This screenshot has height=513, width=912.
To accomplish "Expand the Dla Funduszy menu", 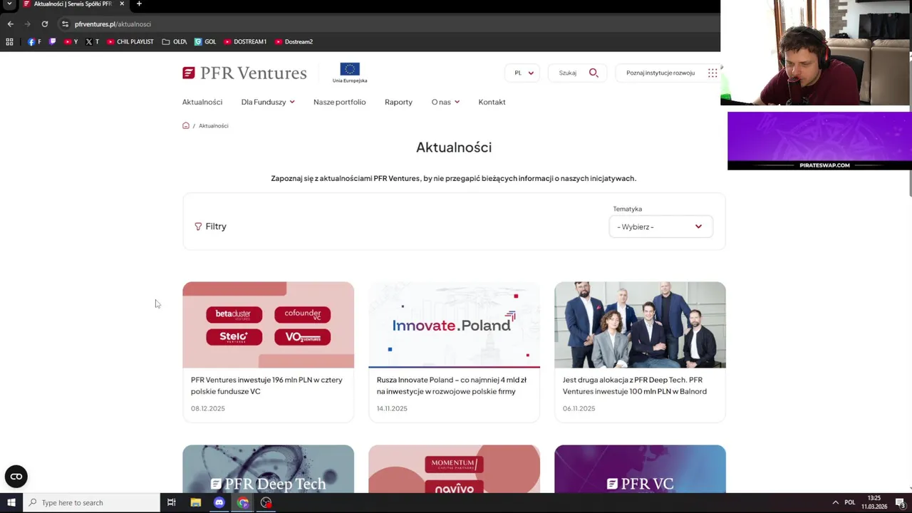I will [268, 102].
